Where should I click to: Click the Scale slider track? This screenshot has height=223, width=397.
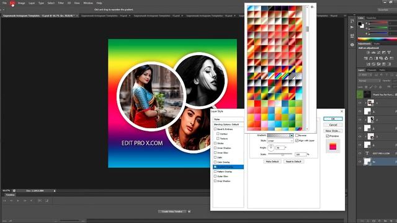(x=280, y=154)
